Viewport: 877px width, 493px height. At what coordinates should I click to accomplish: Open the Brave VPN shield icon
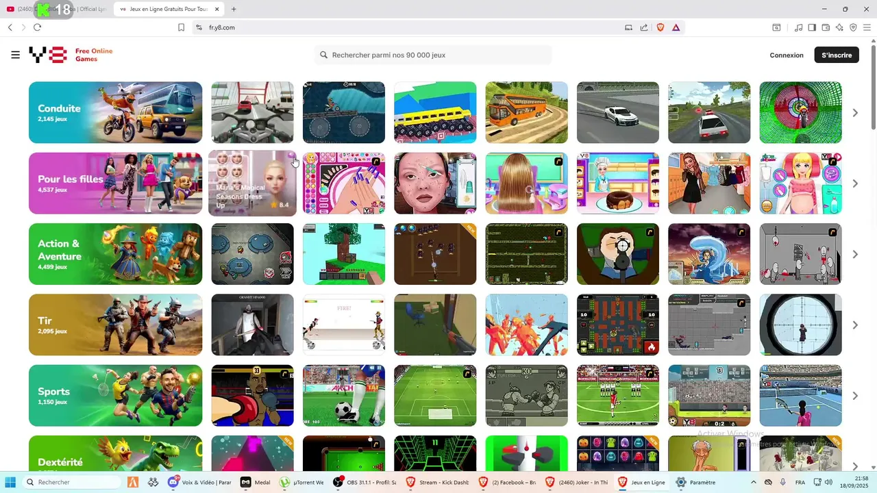pyautogui.click(x=853, y=27)
